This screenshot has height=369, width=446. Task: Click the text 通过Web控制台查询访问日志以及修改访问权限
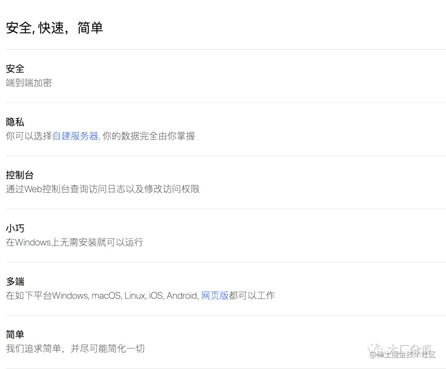coord(103,189)
